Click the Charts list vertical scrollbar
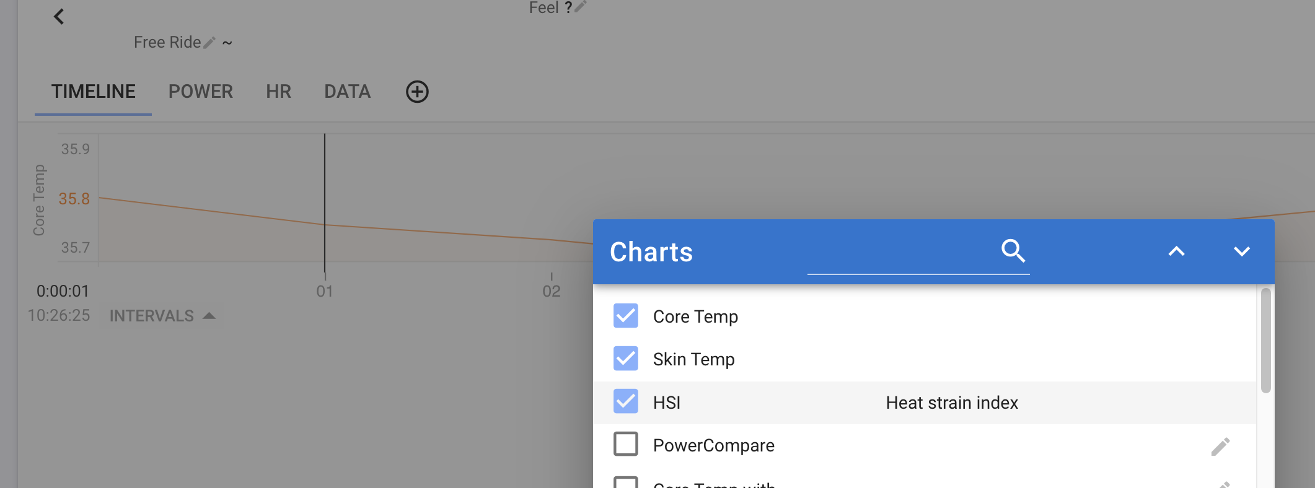 click(x=1265, y=341)
